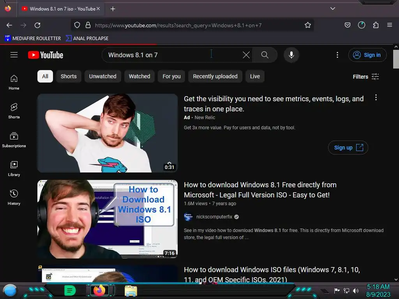Open the taskbar clock showing 5:18 AM
Image resolution: width=399 pixels, height=299 pixels.
378,290
